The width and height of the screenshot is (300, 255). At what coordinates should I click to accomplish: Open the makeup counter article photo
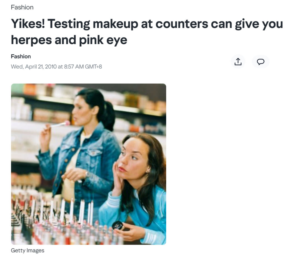click(x=89, y=164)
